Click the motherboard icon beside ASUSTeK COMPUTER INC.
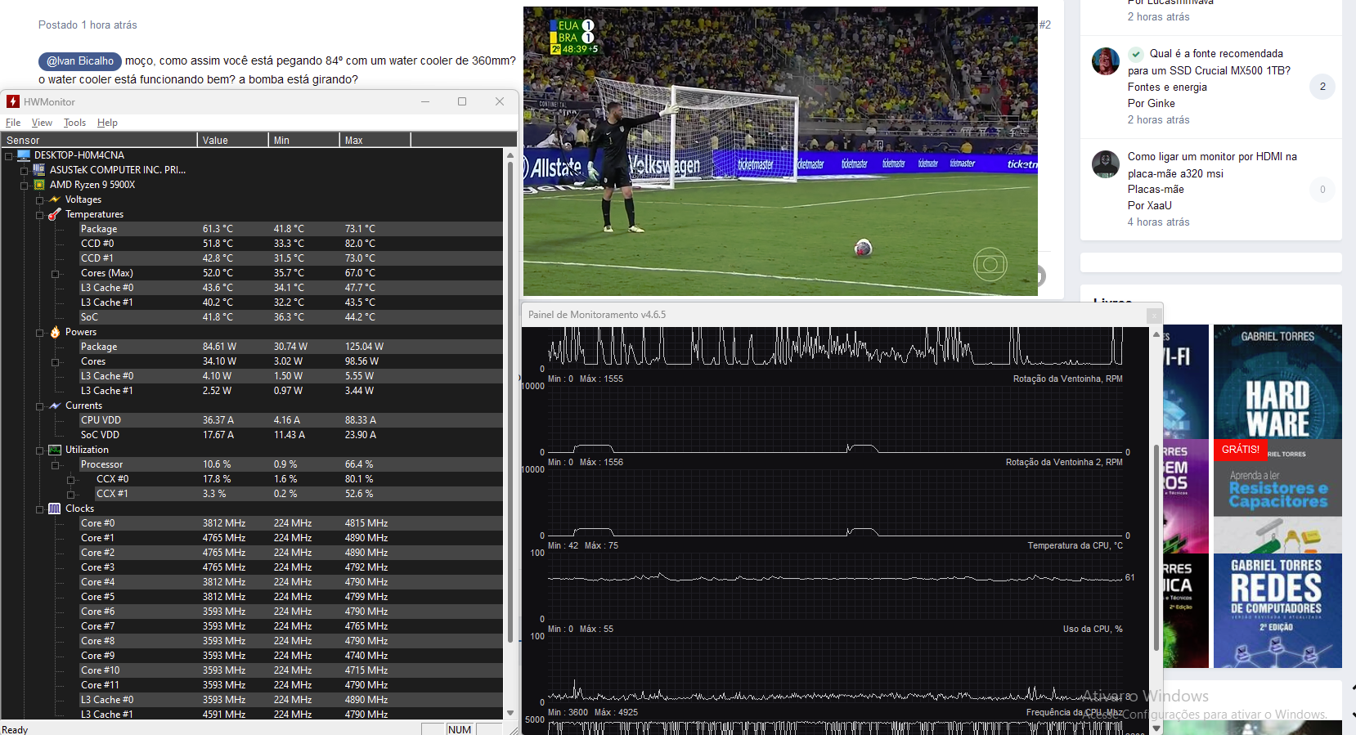 (39, 169)
